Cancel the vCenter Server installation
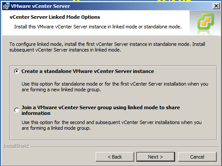Viewport: 222px width, 166px height. [197, 157]
